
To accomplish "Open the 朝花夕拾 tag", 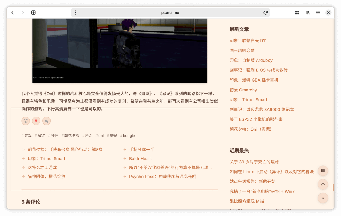I will [70, 135].
